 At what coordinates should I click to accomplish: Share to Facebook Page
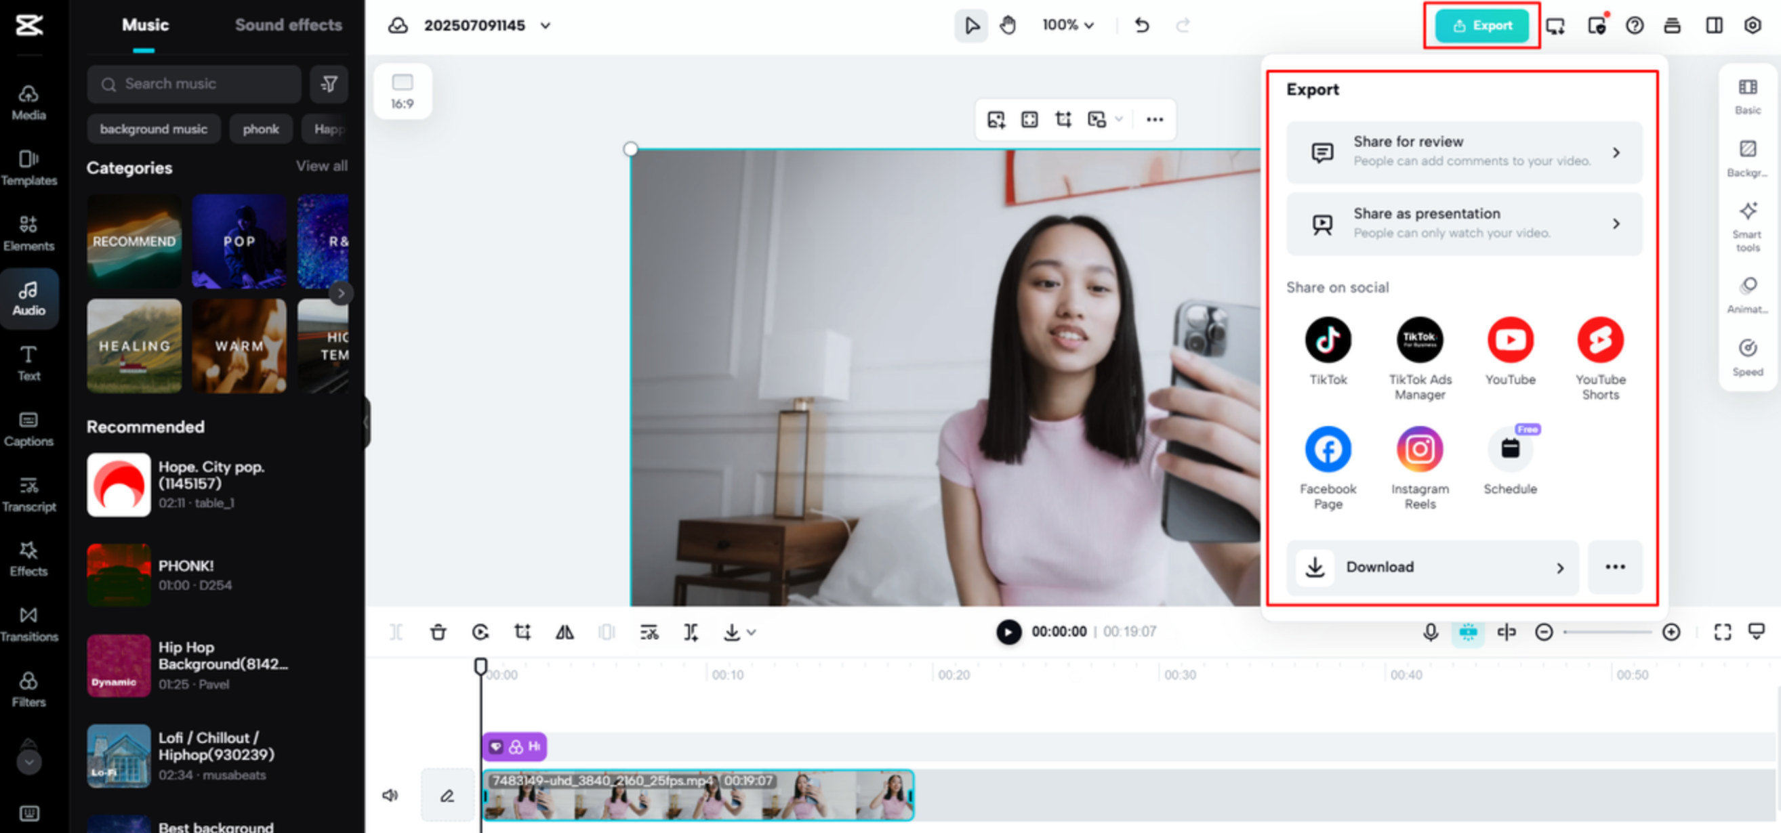pos(1328,467)
